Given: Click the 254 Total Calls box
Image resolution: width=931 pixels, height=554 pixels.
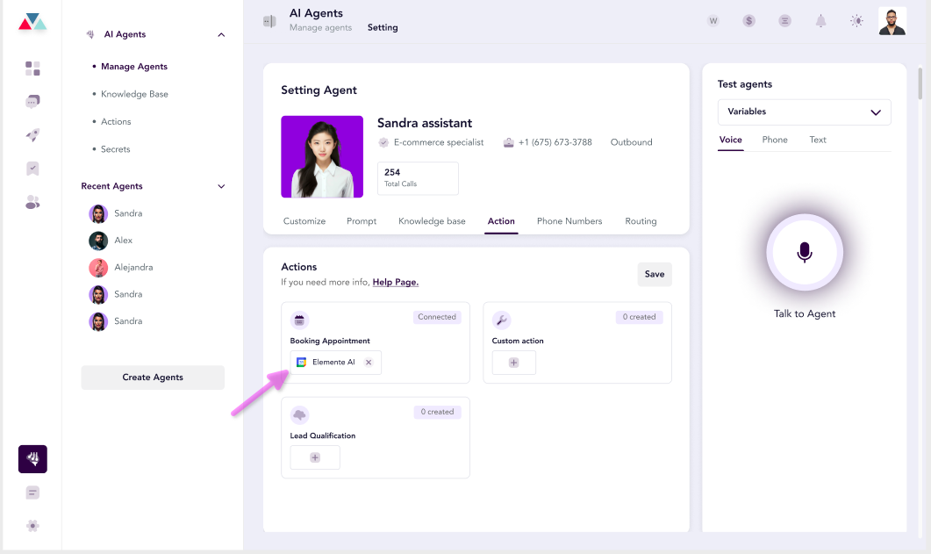Looking at the screenshot, I should pyautogui.click(x=418, y=178).
